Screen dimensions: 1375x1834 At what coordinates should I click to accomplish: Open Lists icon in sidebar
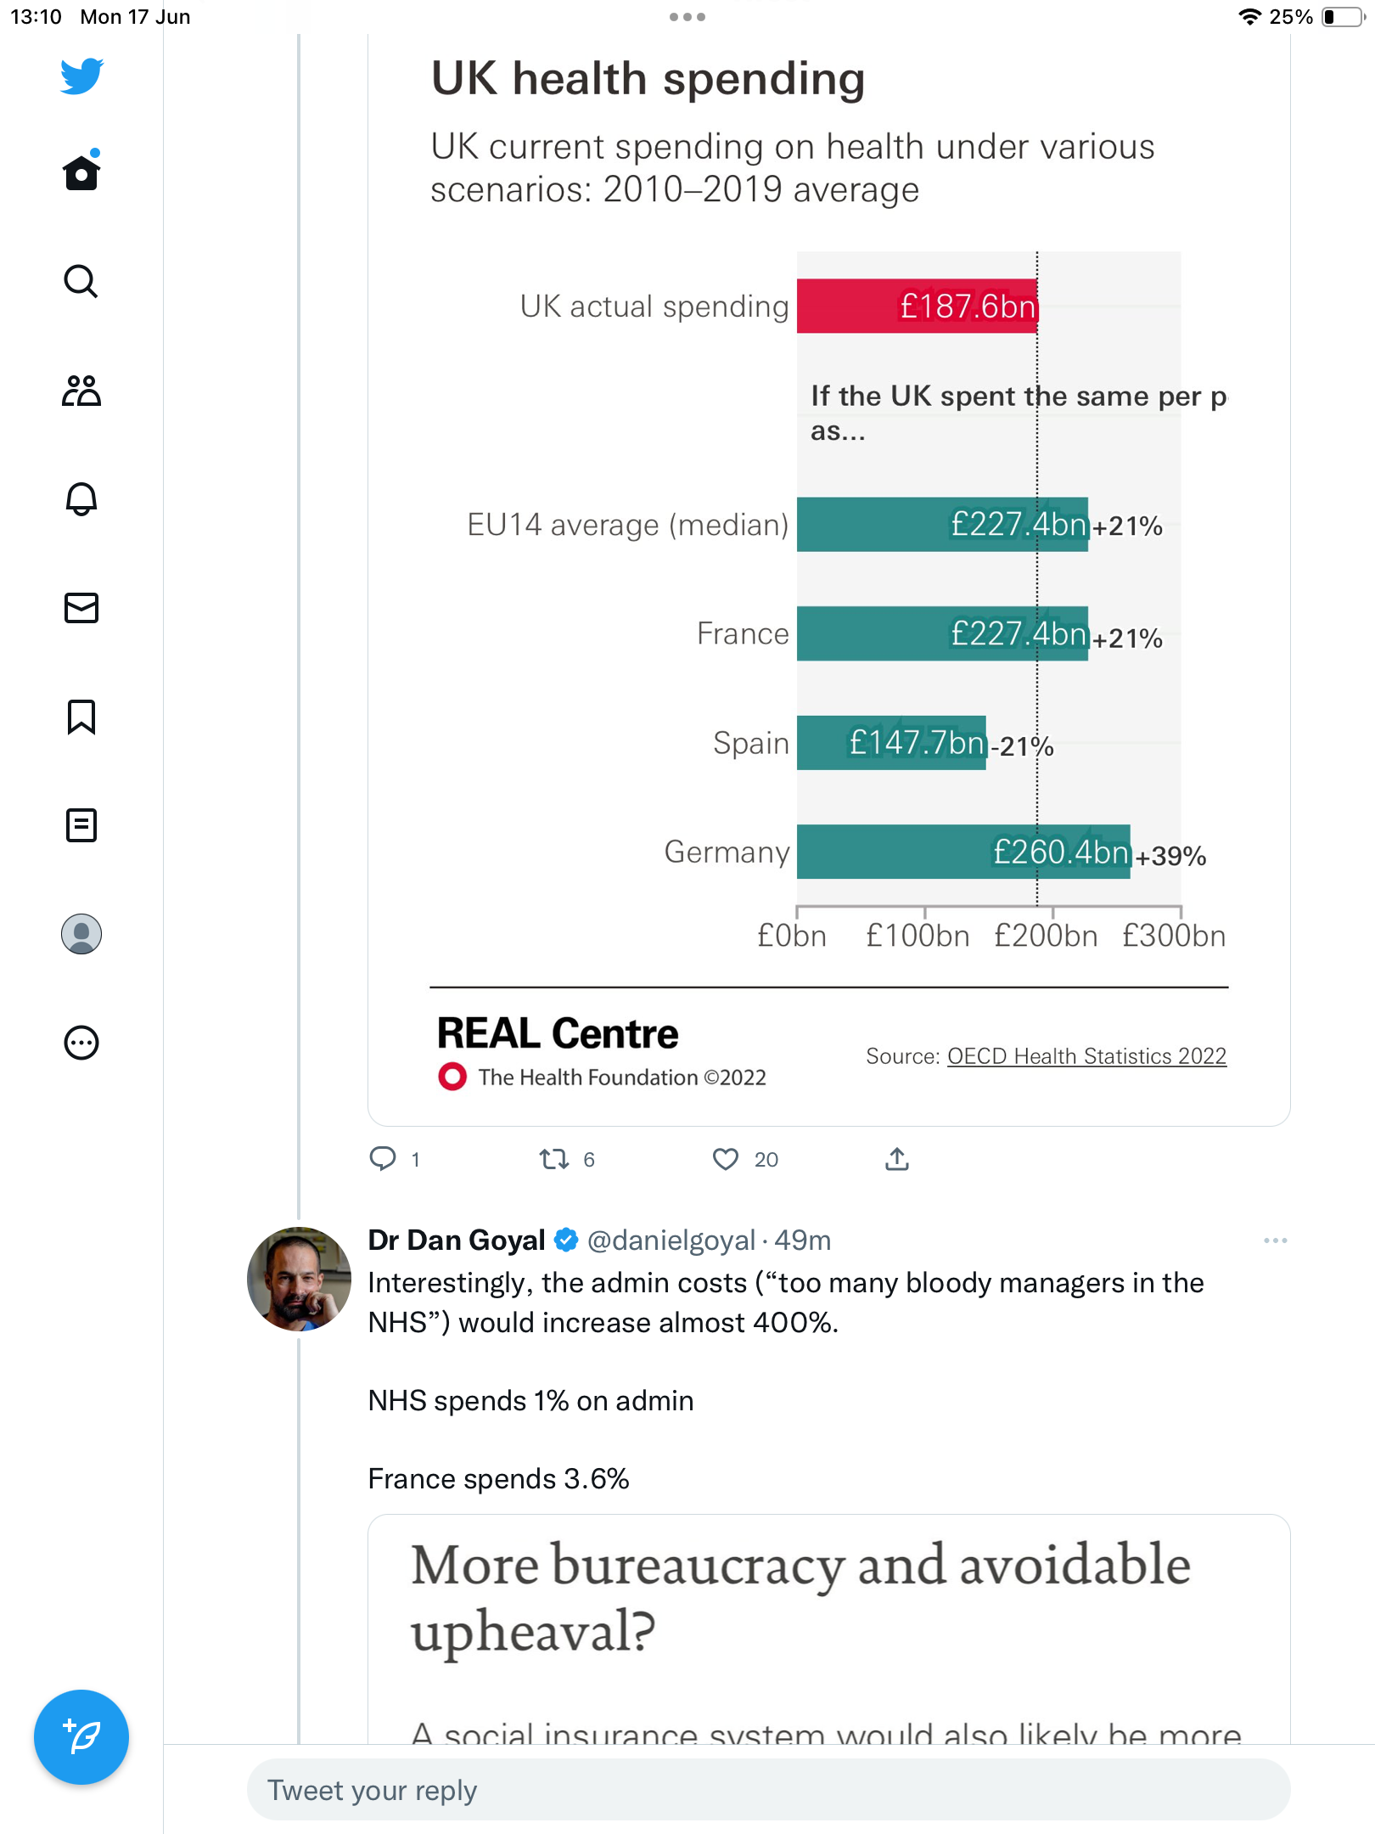pos(81,825)
